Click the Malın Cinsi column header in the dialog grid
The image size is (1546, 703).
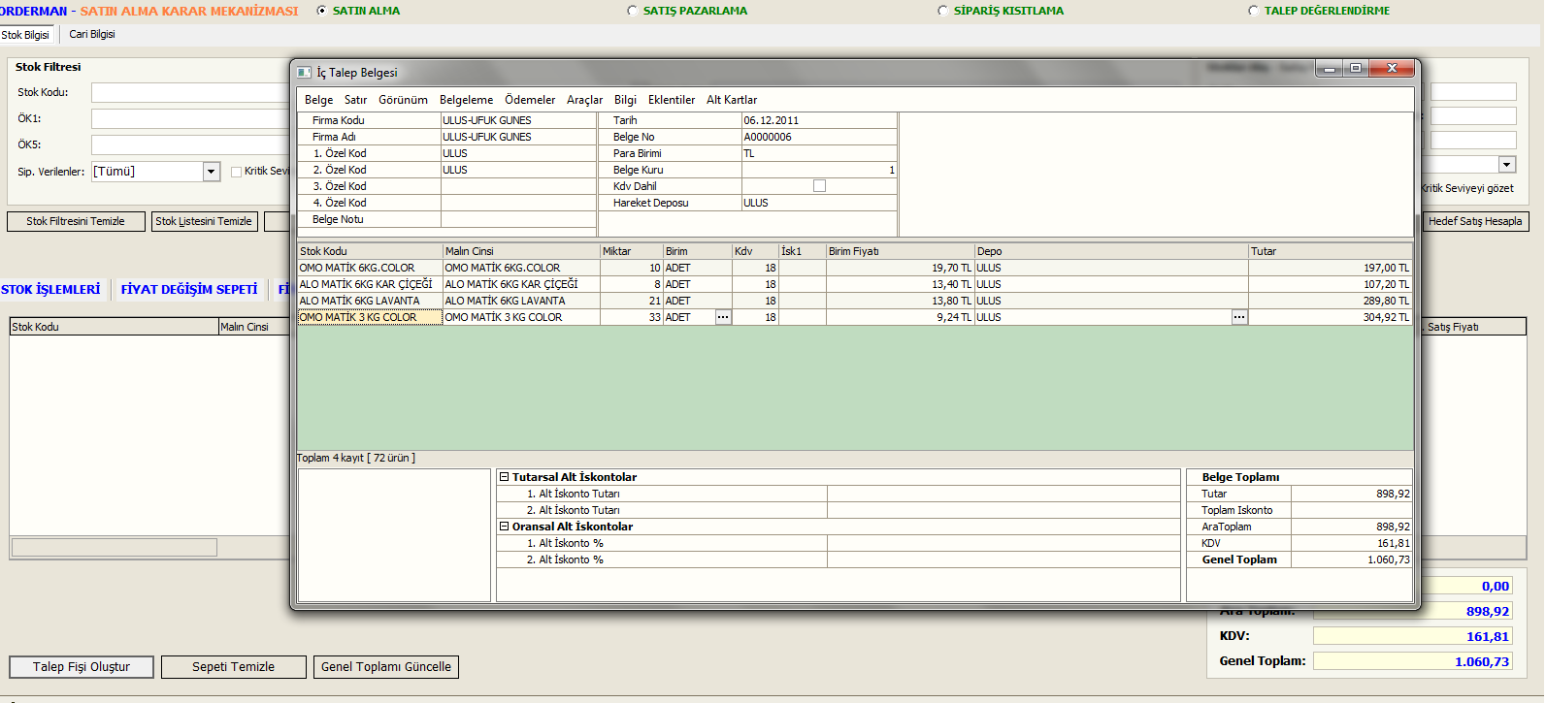(x=521, y=251)
